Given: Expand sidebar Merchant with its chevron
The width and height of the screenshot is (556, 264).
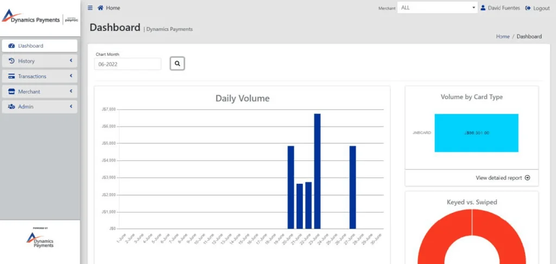Looking at the screenshot, I should [71, 91].
